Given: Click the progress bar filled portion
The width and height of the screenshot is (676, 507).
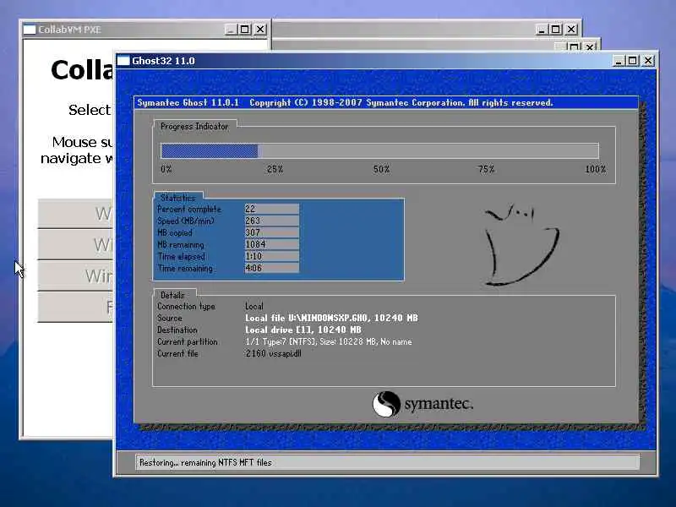Looking at the screenshot, I should pos(209,151).
